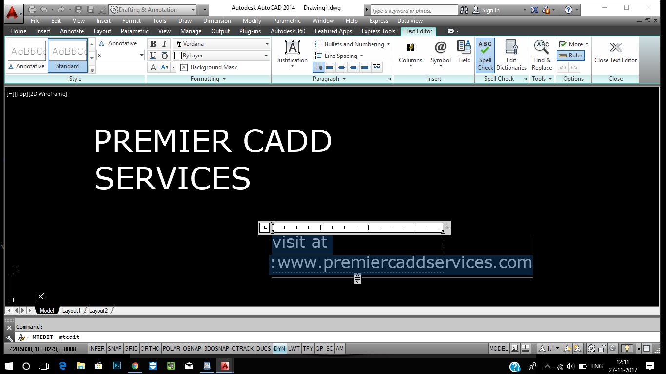The width and height of the screenshot is (666, 374).
Task: Open the Modify menu
Action: 252,21
